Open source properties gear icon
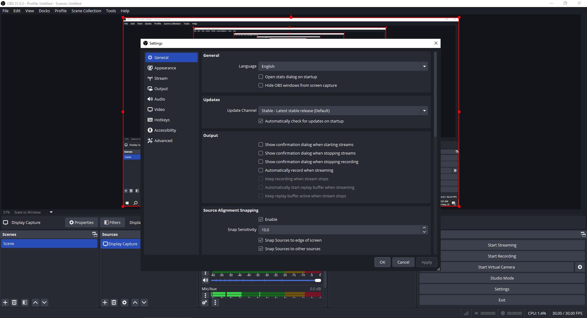This screenshot has height=318, width=587. [124, 302]
